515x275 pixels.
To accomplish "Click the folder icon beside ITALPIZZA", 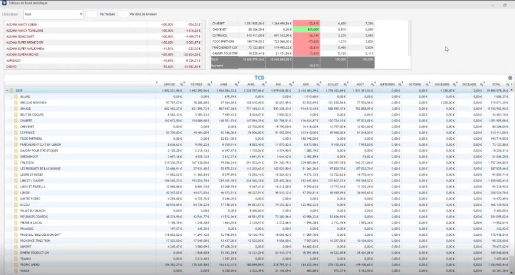I will click(x=16, y=162).
